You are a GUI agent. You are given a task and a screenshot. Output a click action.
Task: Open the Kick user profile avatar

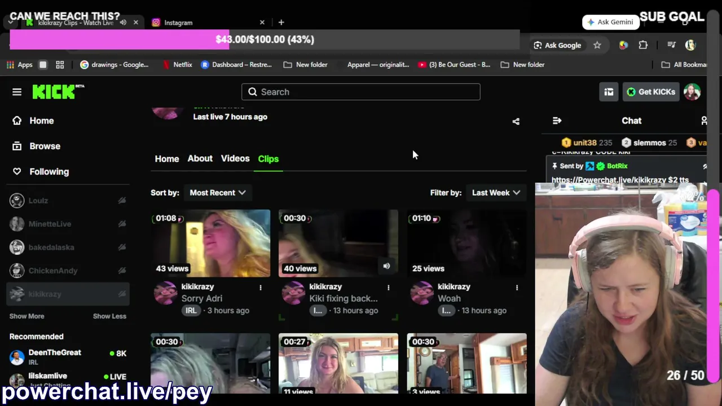[x=692, y=92]
